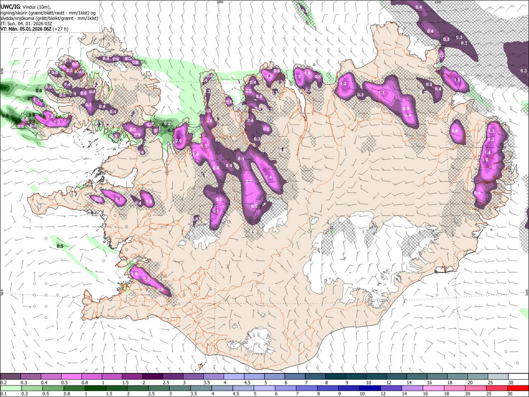Click snow legend swatch between 6 and 7
The height and width of the screenshot is (397, 529).
click(294, 377)
